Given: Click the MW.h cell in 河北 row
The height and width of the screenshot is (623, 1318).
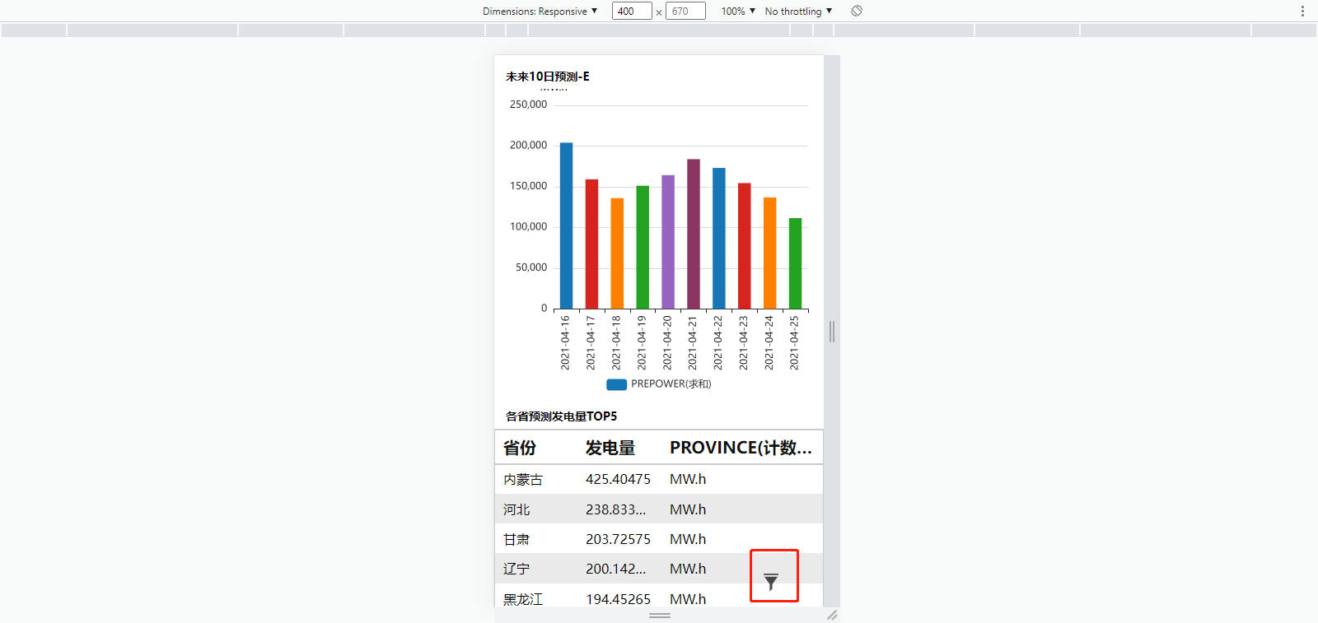Looking at the screenshot, I should pyautogui.click(x=688, y=509).
